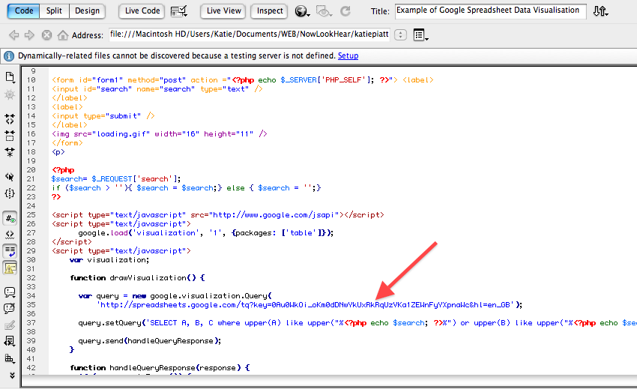Show more coding toolbar items chevron

click(x=12, y=376)
